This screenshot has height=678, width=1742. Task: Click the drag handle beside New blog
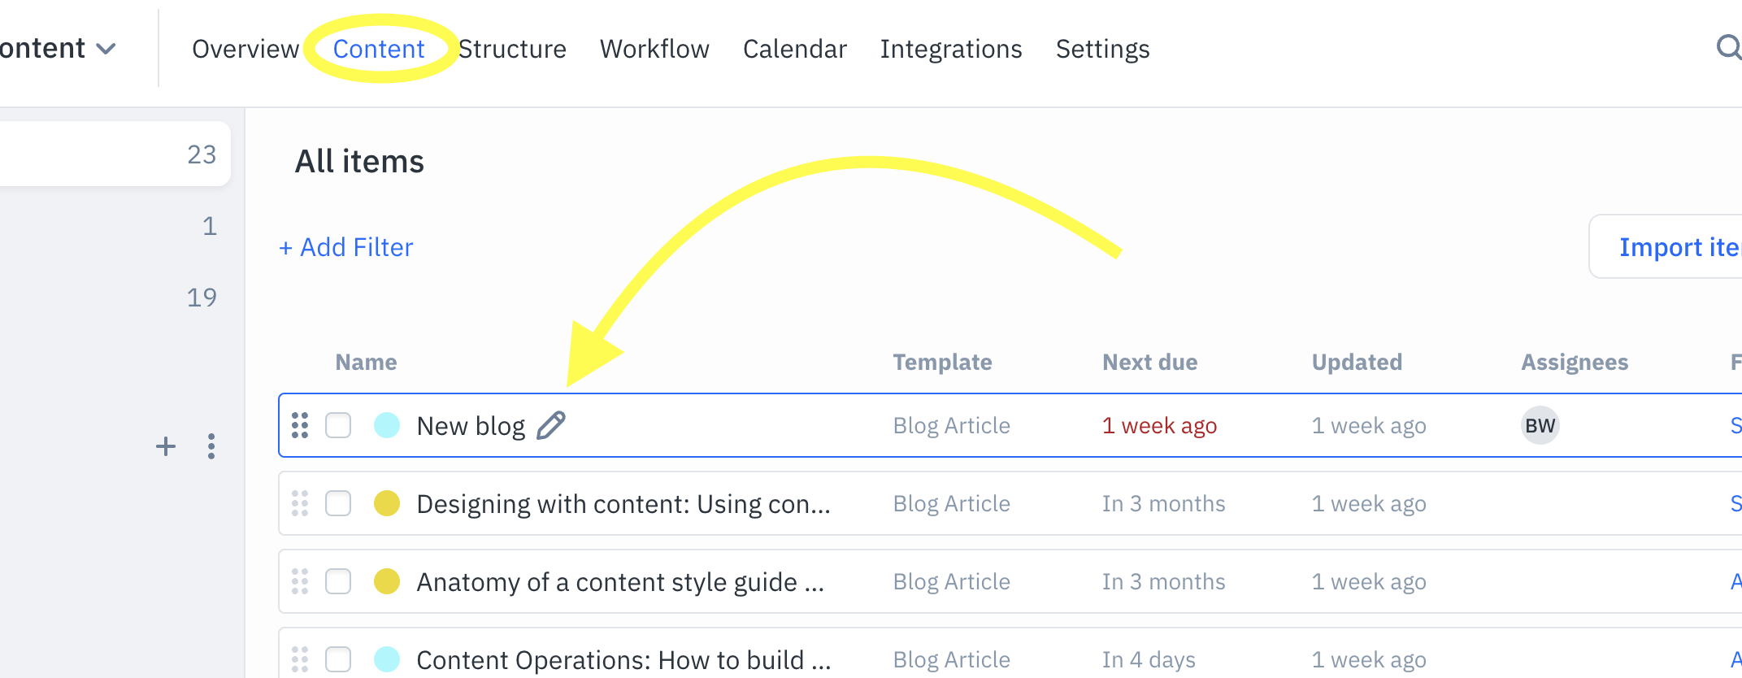tap(299, 424)
